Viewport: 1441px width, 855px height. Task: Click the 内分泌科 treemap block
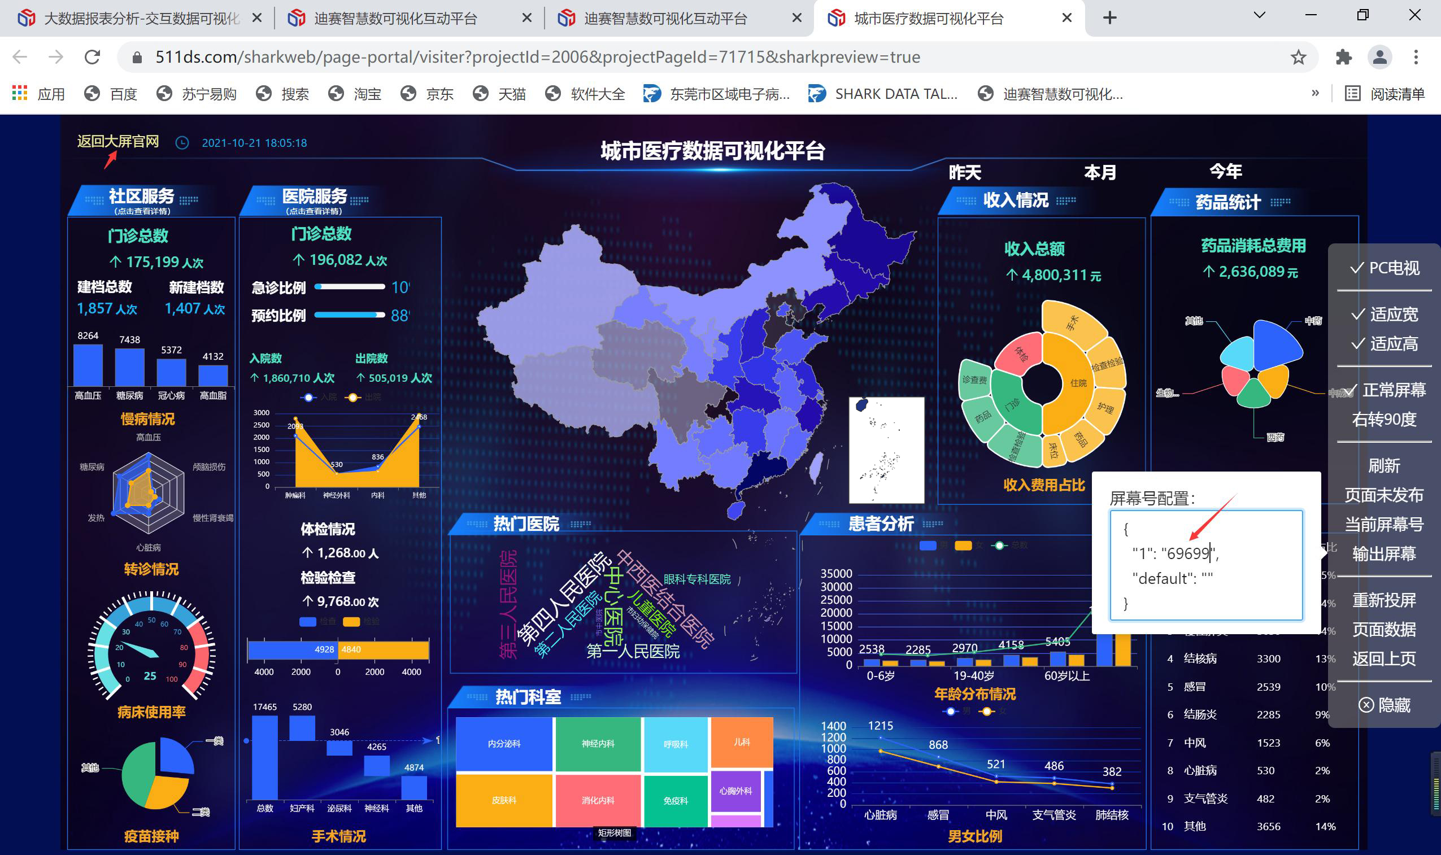click(504, 744)
